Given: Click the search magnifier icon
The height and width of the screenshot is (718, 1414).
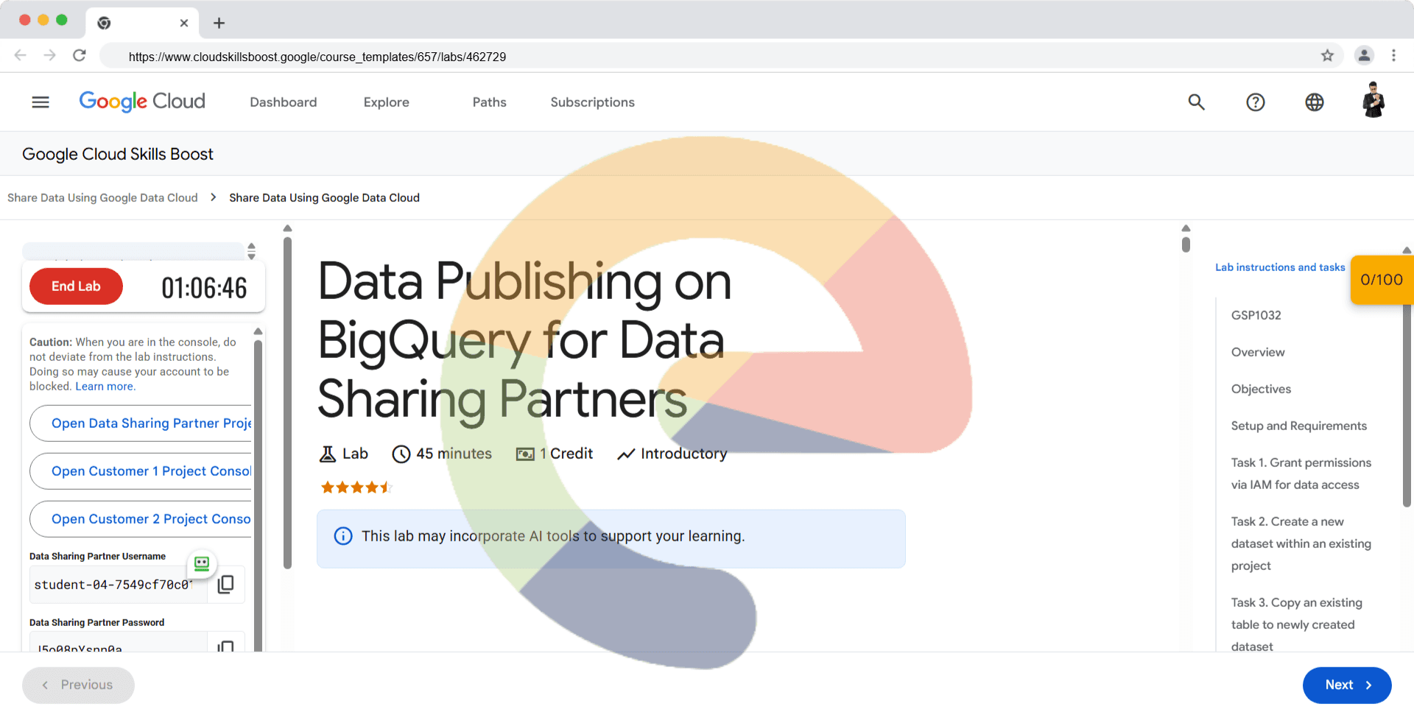Looking at the screenshot, I should coord(1196,102).
